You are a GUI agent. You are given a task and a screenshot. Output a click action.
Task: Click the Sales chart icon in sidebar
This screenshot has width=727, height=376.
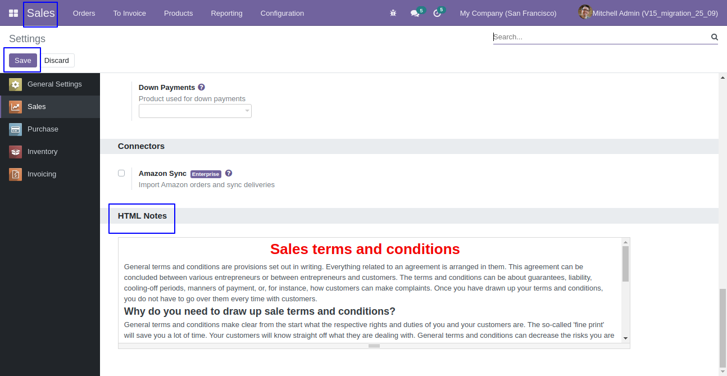pyautogui.click(x=15, y=107)
